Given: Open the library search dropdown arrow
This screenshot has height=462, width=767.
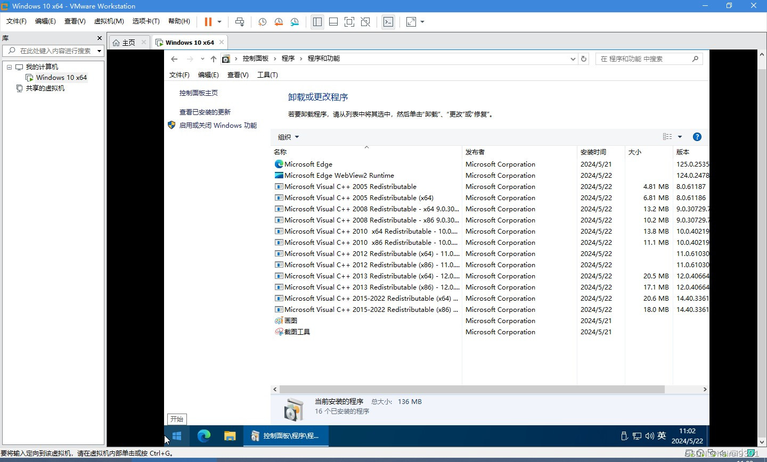Looking at the screenshot, I should pyautogui.click(x=99, y=51).
